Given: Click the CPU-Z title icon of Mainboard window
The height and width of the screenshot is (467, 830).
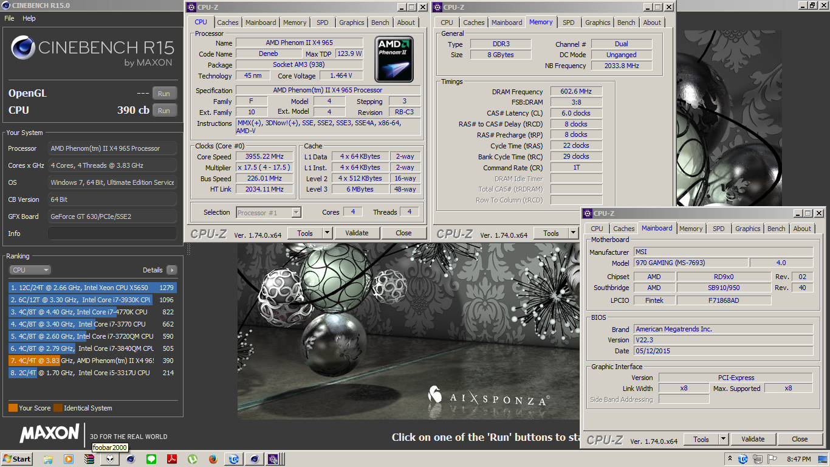Looking at the screenshot, I should 588,213.
